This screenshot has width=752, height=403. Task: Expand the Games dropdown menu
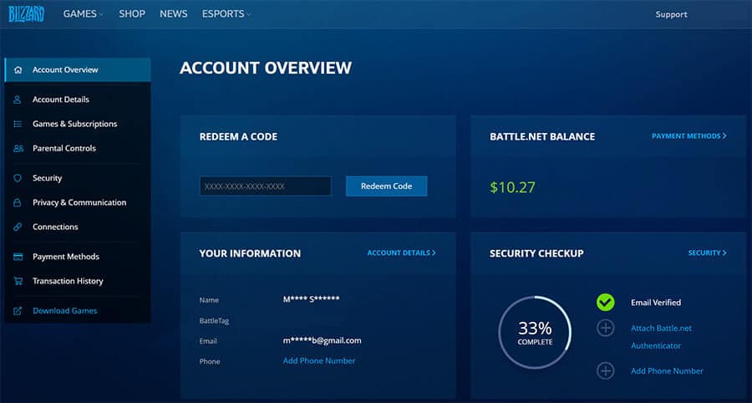pyautogui.click(x=84, y=14)
